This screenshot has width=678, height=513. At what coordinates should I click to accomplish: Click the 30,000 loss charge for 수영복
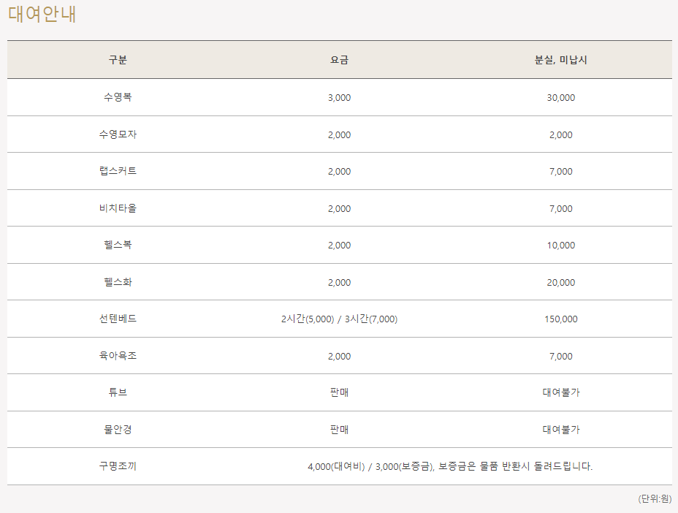point(561,98)
